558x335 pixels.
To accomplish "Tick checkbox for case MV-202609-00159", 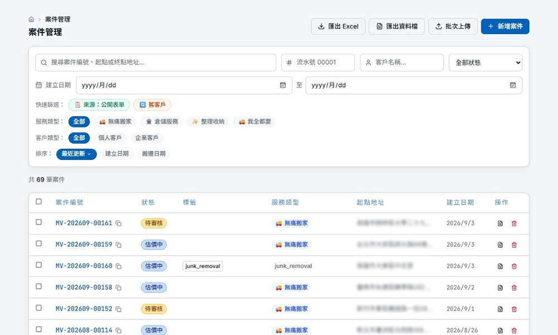I will 39,243.
